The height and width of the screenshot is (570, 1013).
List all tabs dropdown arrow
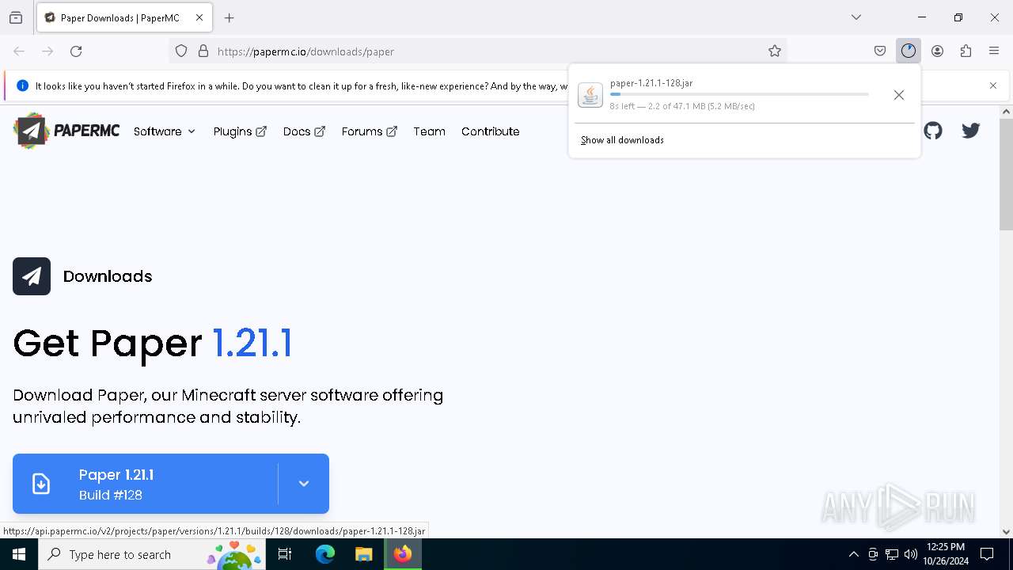tap(856, 17)
